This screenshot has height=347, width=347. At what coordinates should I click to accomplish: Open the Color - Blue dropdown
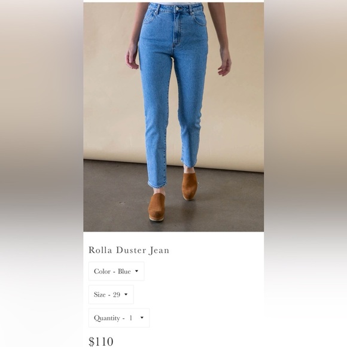(117, 271)
